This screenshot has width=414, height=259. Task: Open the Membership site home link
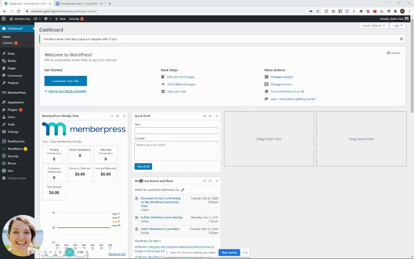(20, 19)
